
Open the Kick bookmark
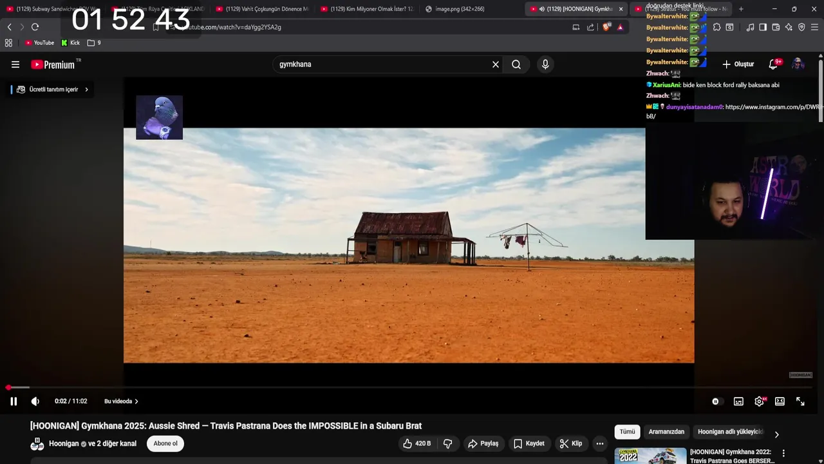coord(71,43)
